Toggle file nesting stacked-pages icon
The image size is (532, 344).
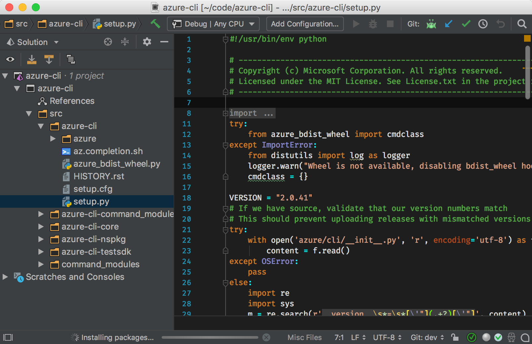point(71,59)
